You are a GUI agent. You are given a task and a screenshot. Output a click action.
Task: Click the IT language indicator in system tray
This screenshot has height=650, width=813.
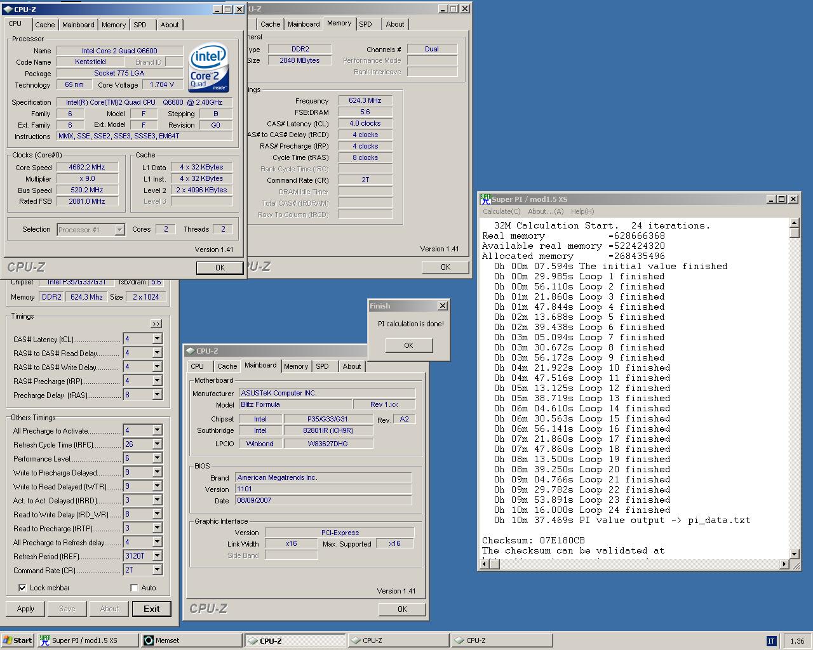click(771, 641)
